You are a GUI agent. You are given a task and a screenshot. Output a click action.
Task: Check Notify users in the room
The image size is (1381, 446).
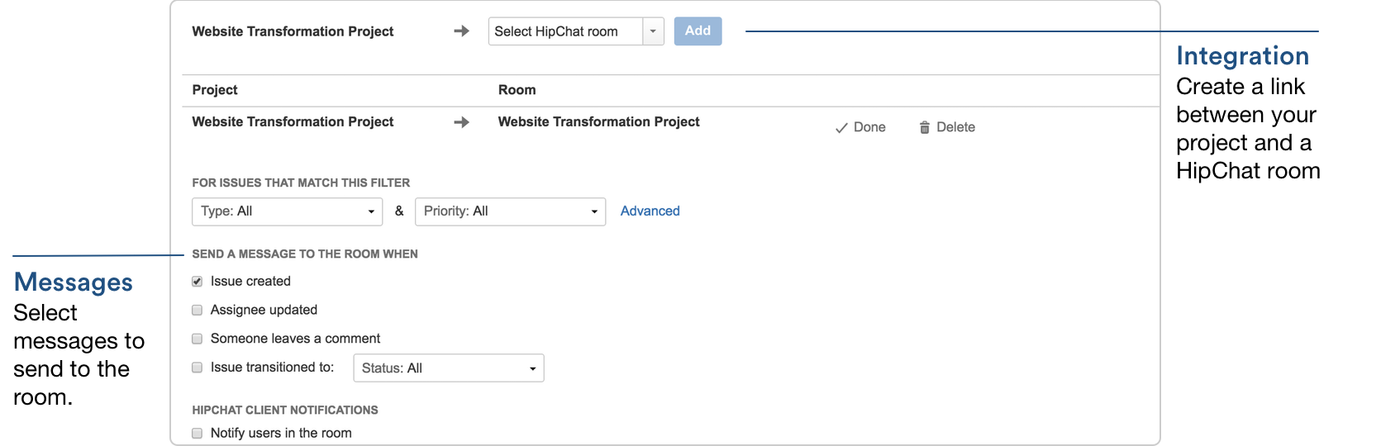tap(198, 433)
